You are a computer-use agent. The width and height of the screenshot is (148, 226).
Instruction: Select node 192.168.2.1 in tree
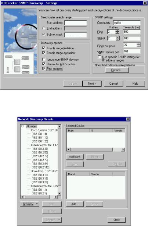pyautogui.click(x=39, y=194)
